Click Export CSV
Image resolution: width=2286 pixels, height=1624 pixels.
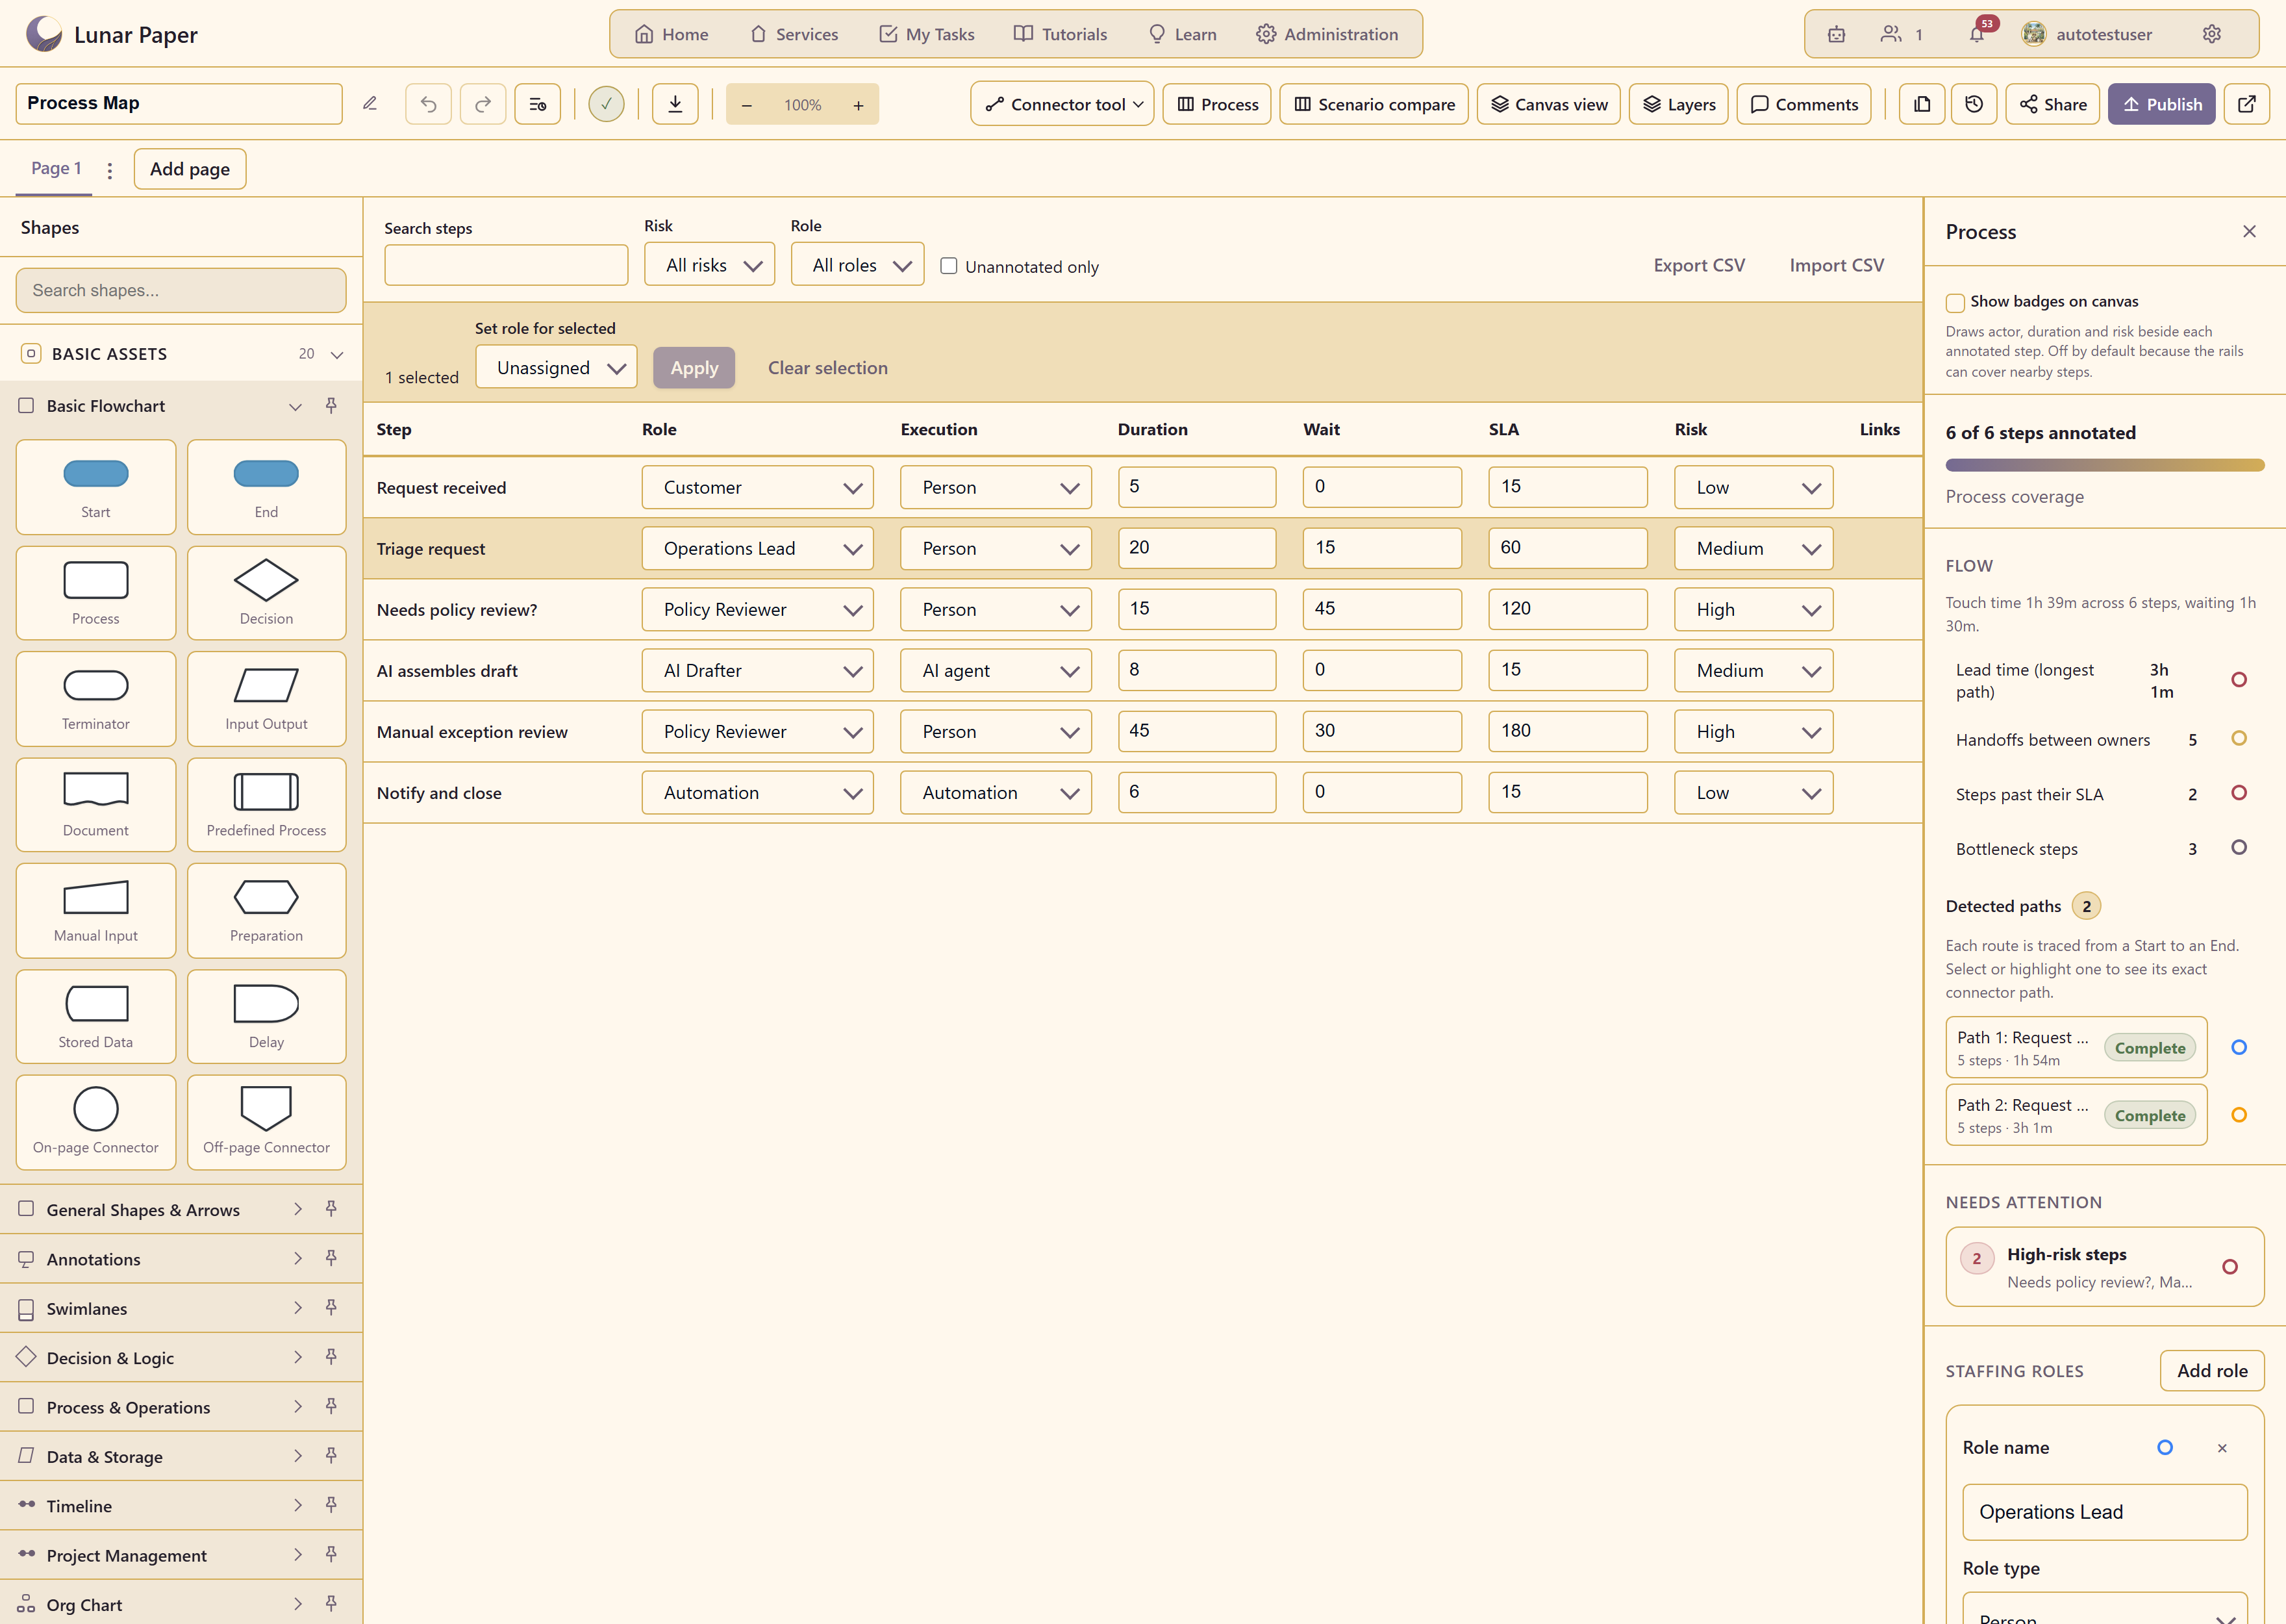coord(1700,266)
